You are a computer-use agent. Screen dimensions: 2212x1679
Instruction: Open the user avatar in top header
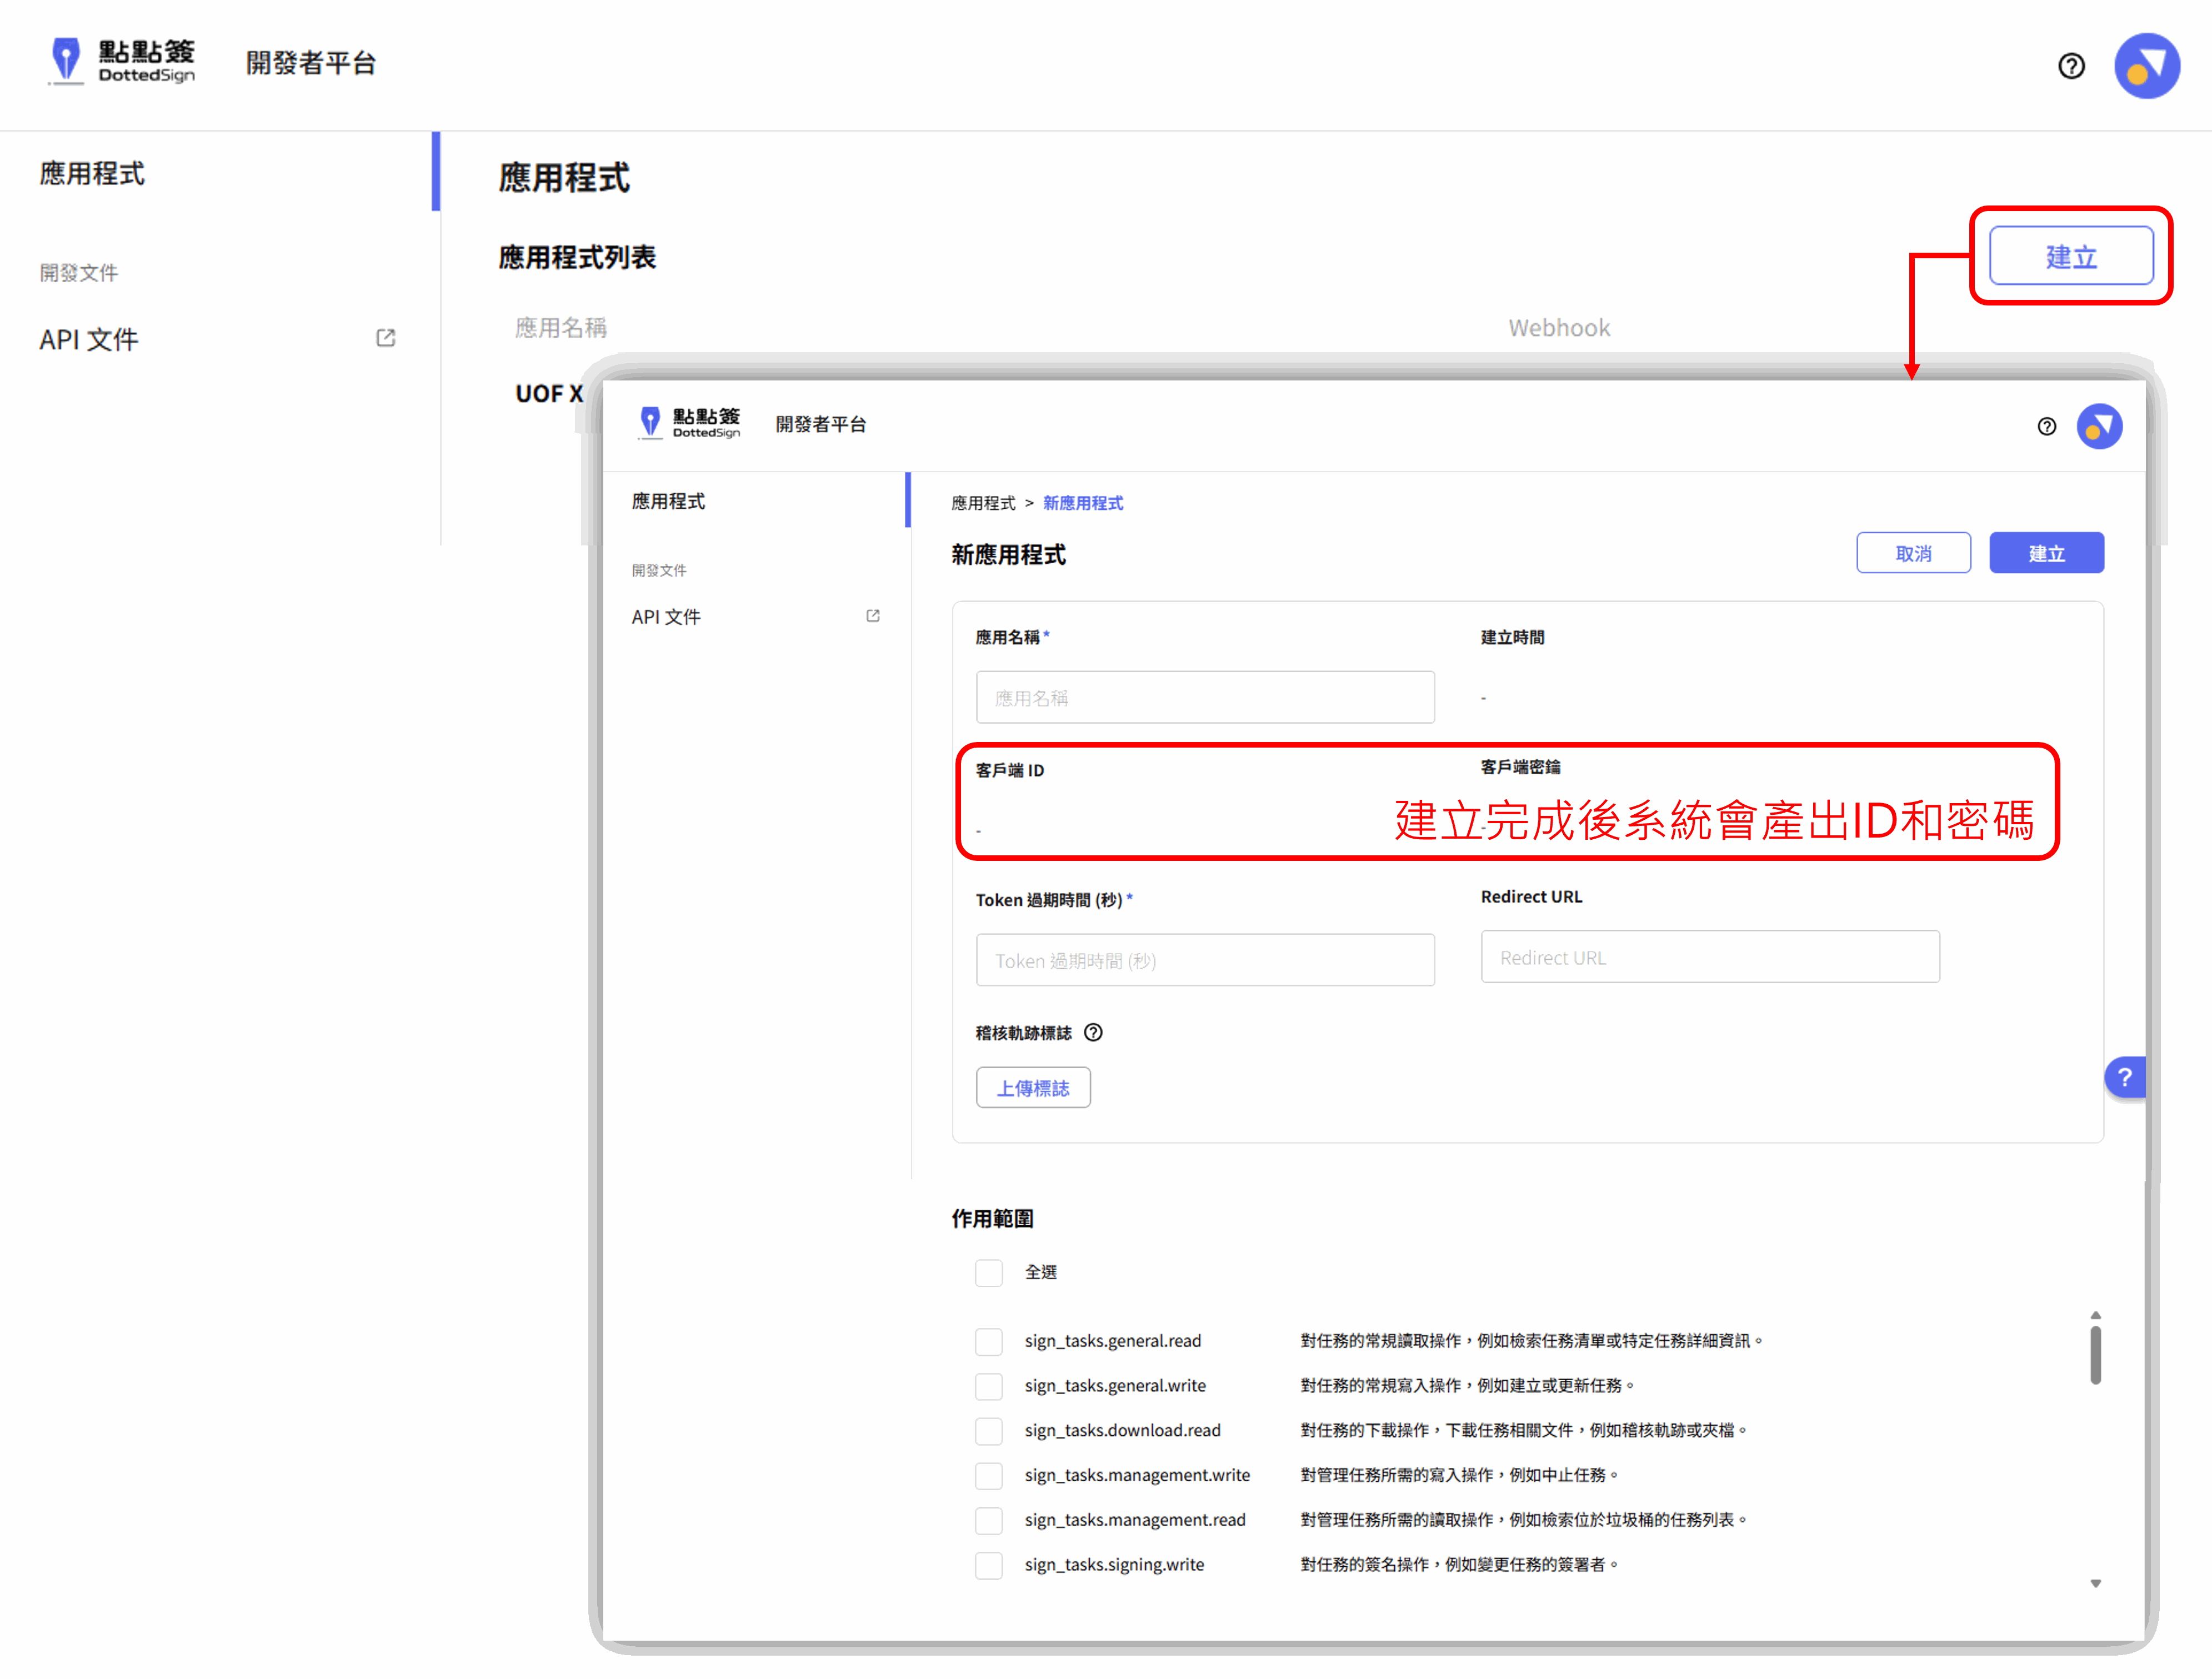[2146, 66]
